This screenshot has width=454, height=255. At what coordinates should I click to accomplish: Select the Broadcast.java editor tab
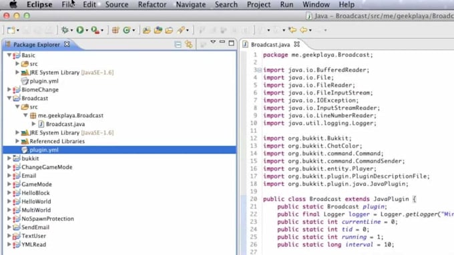pos(270,45)
